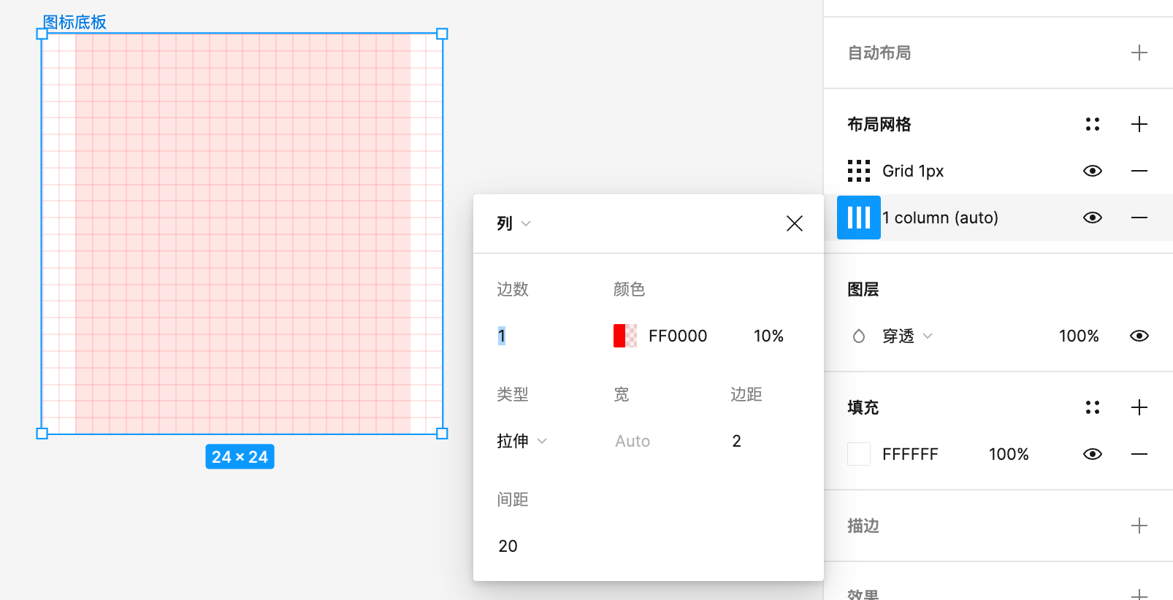Open fill styles four-dot icon
The image size is (1173, 600).
(x=1092, y=407)
